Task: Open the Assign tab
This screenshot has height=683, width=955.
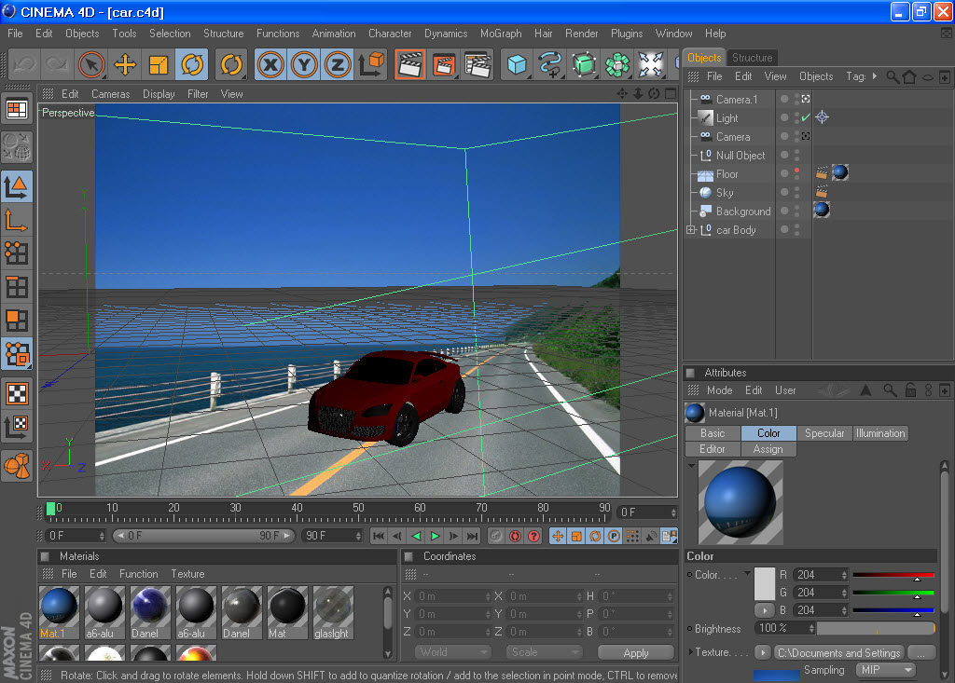Action: click(x=768, y=449)
